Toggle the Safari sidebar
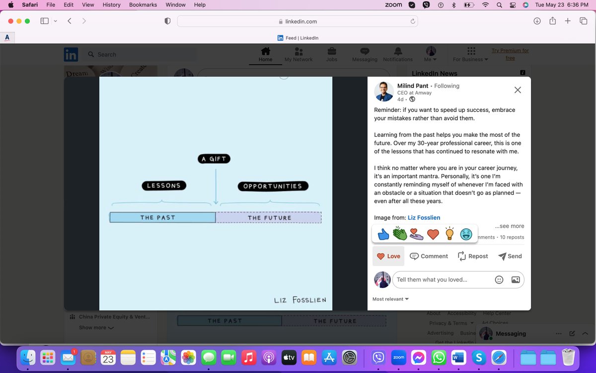This screenshot has height=373, width=596. (44, 21)
